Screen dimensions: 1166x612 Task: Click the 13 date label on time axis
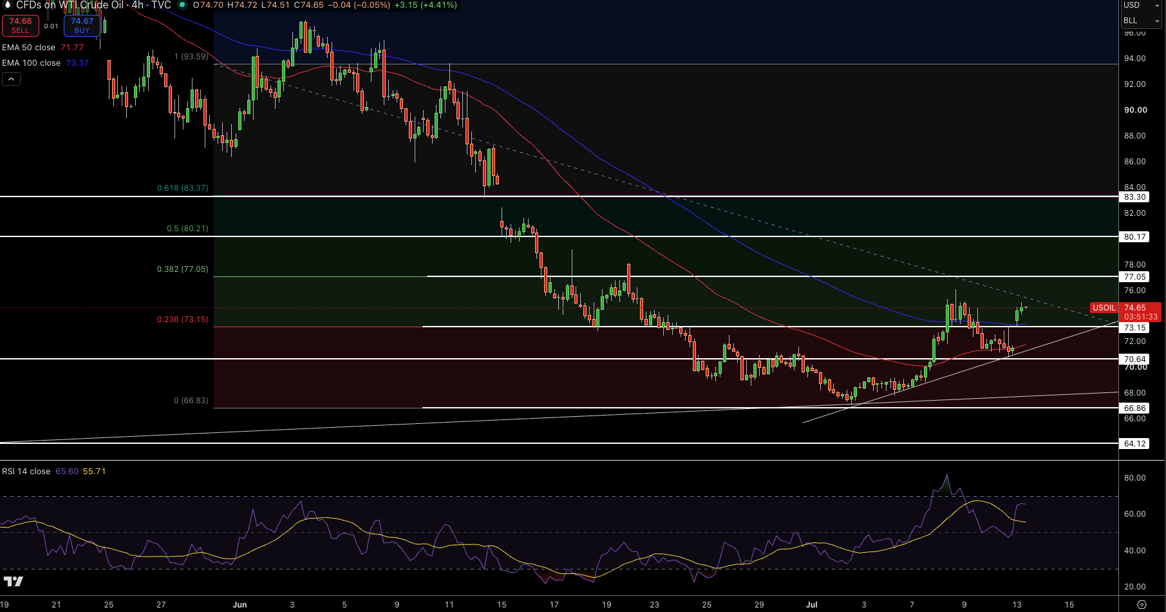(1017, 604)
